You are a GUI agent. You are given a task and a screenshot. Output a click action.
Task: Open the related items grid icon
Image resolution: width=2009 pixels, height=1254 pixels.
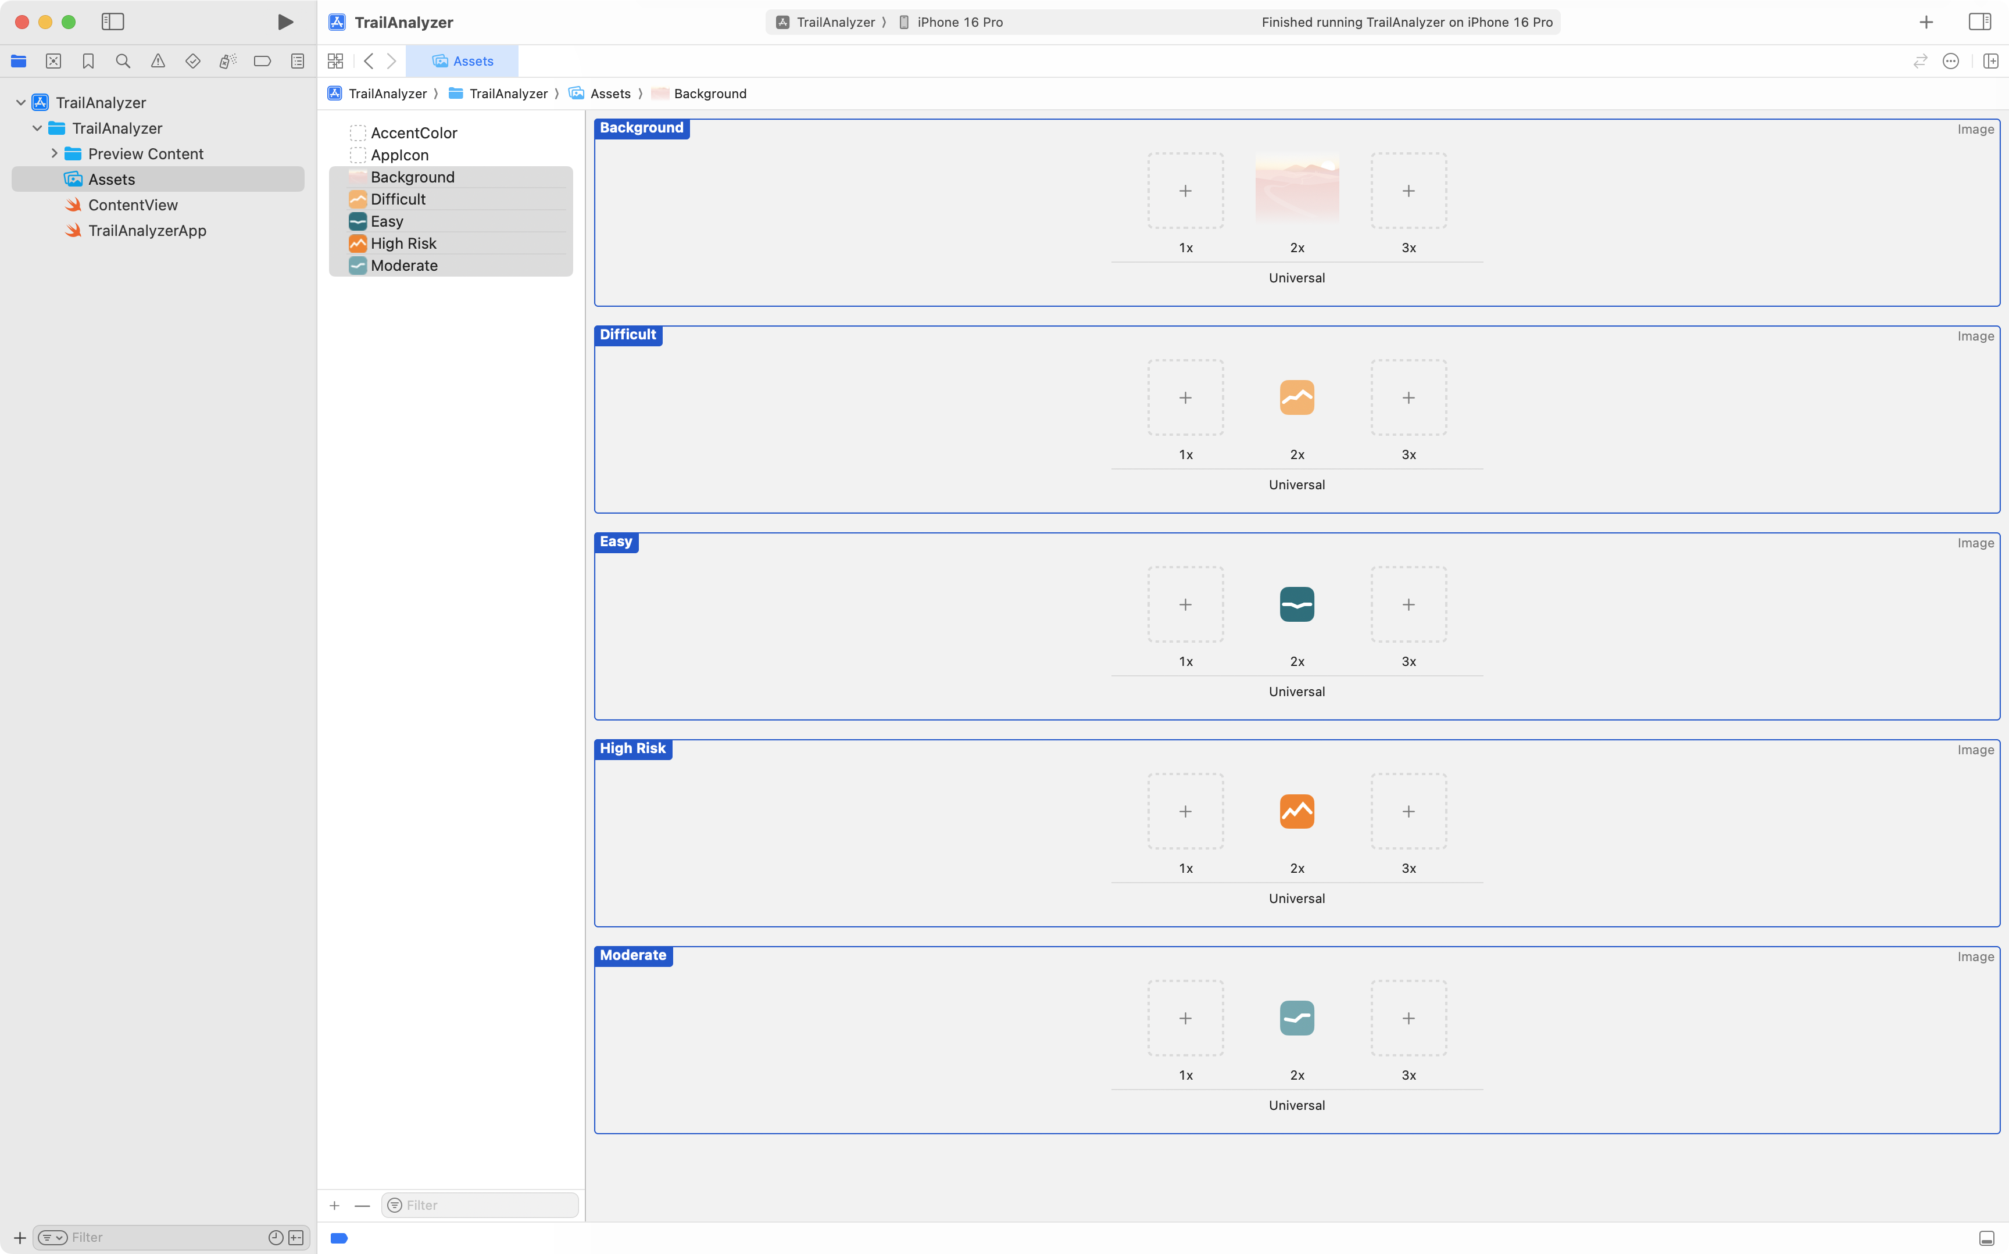(x=336, y=60)
